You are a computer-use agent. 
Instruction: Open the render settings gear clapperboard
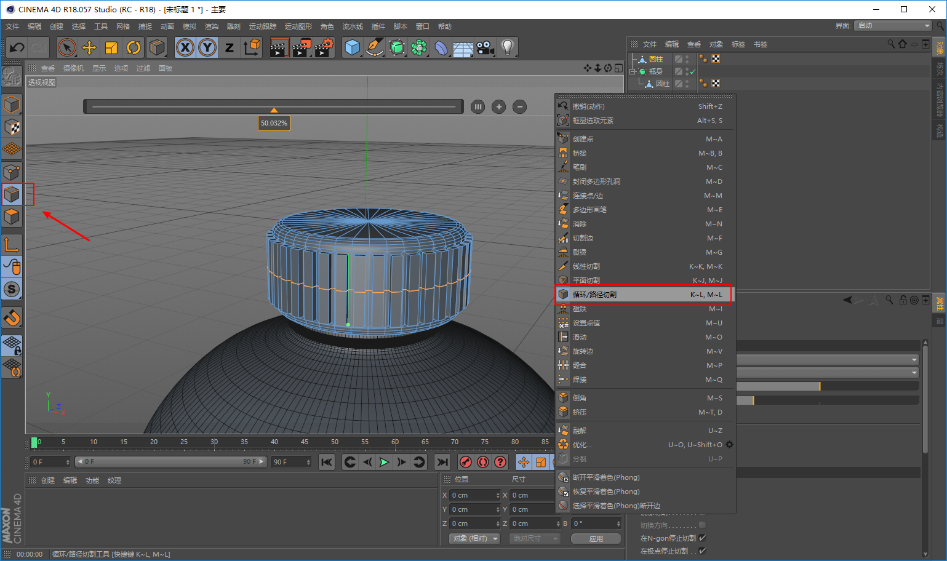click(x=324, y=47)
